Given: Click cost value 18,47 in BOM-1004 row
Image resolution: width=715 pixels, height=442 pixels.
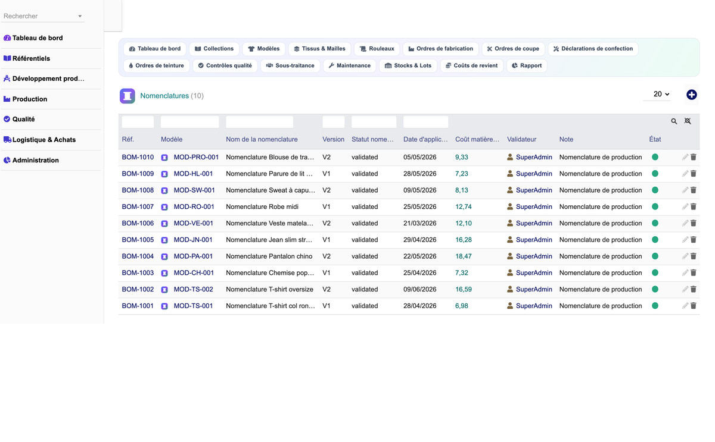Looking at the screenshot, I should coord(464,256).
